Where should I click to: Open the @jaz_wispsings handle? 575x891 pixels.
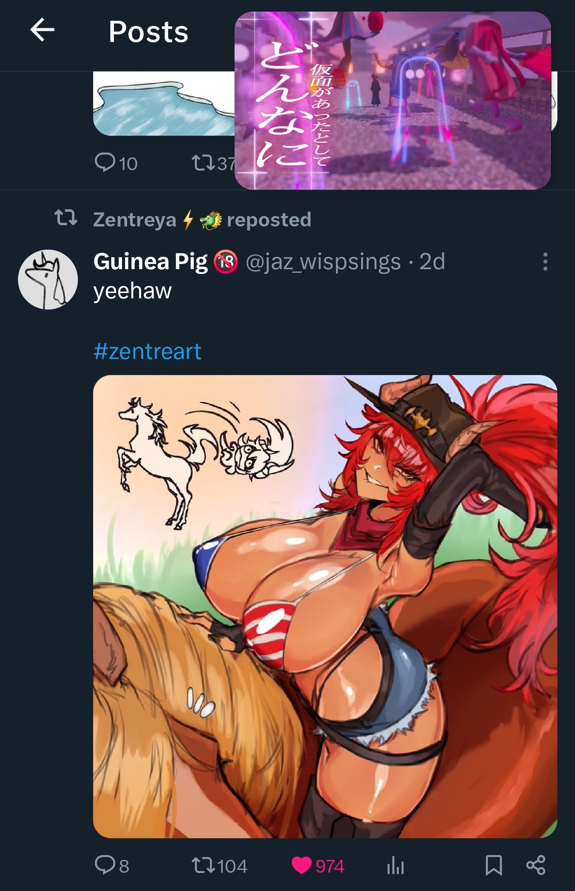(323, 262)
